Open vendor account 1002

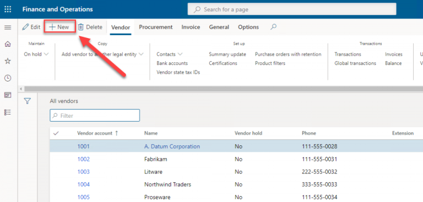[83, 159]
